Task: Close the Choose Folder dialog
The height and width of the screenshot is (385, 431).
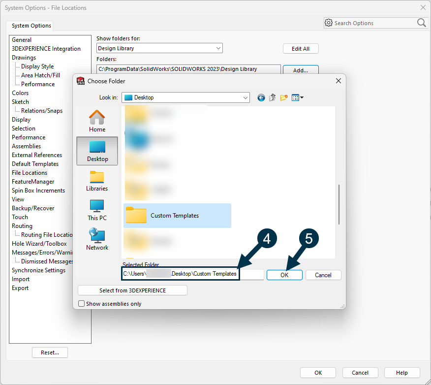Action: pos(339,81)
